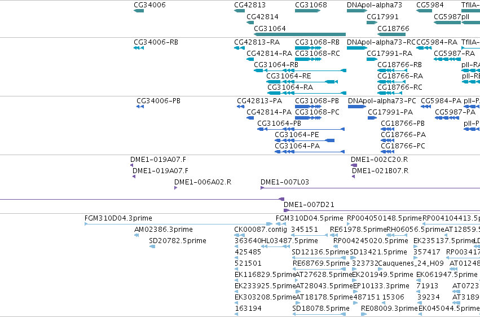480x317 pixels.
Task: Select transcript label CG18766-RC
Action: coord(399,87)
